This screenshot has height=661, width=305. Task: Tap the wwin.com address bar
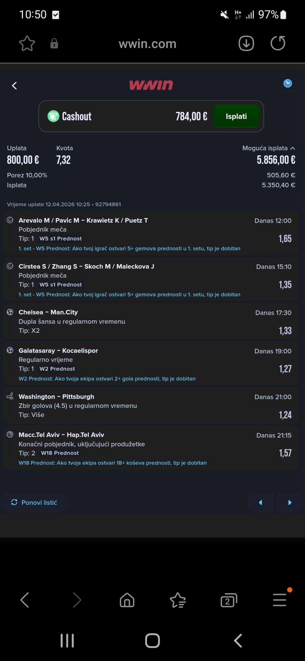(x=147, y=44)
